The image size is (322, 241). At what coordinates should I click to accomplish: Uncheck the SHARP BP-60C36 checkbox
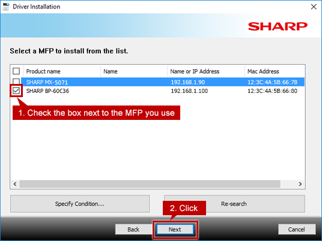[x=16, y=91]
